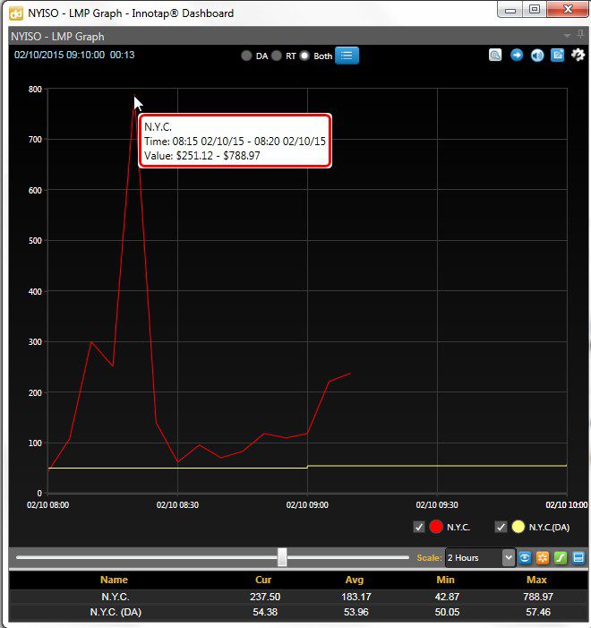591x628 pixels.
Task: Maximize the Innotap Dashboard window
Action: 535,10
